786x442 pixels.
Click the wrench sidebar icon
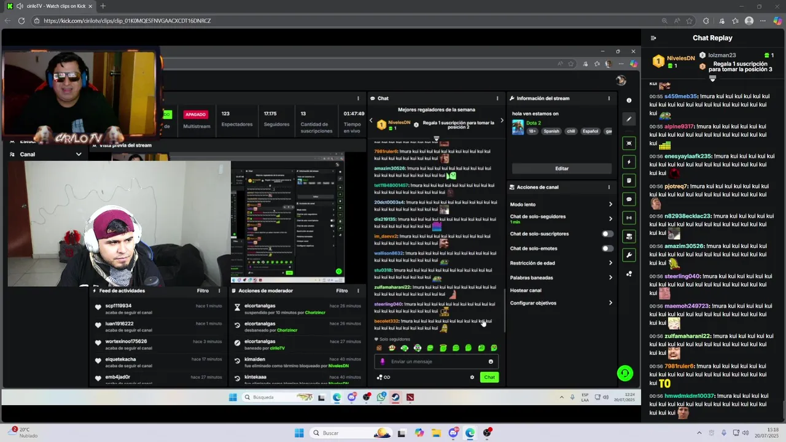coord(629,255)
